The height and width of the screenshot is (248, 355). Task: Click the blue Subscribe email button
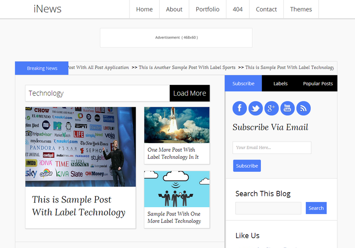tap(247, 166)
